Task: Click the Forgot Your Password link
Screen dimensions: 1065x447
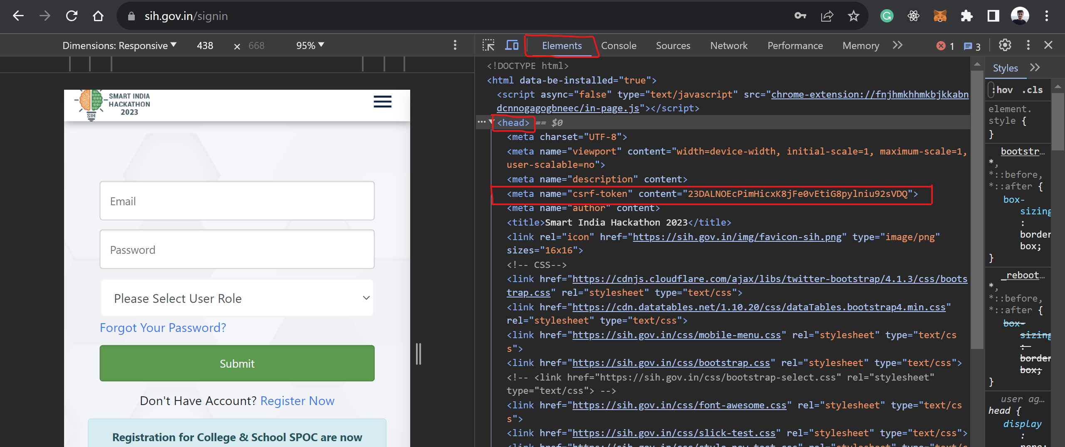Action: click(x=163, y=328)
